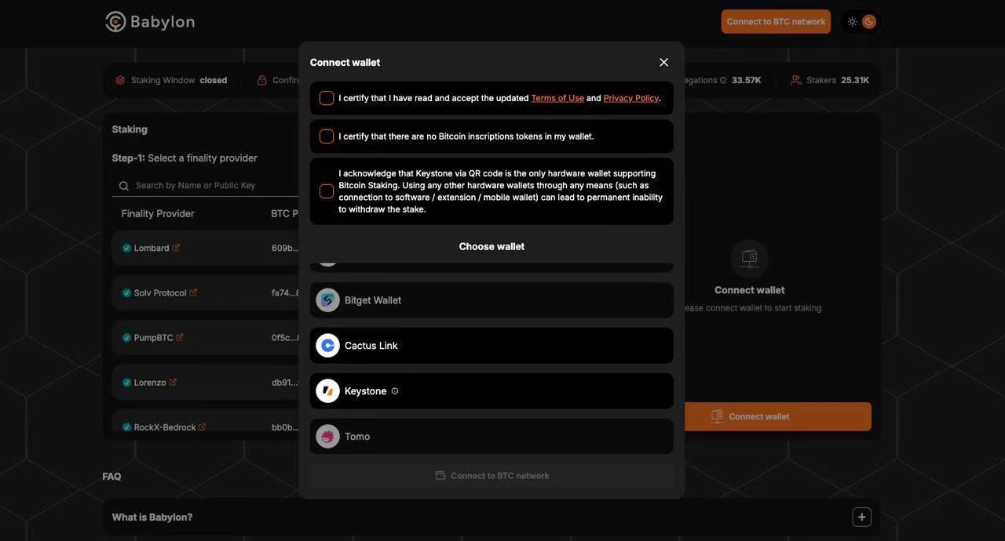Check the no Bitcoin inscriptions certification
The height and width of the screenshot is (541, 1005).
point(327,136)
